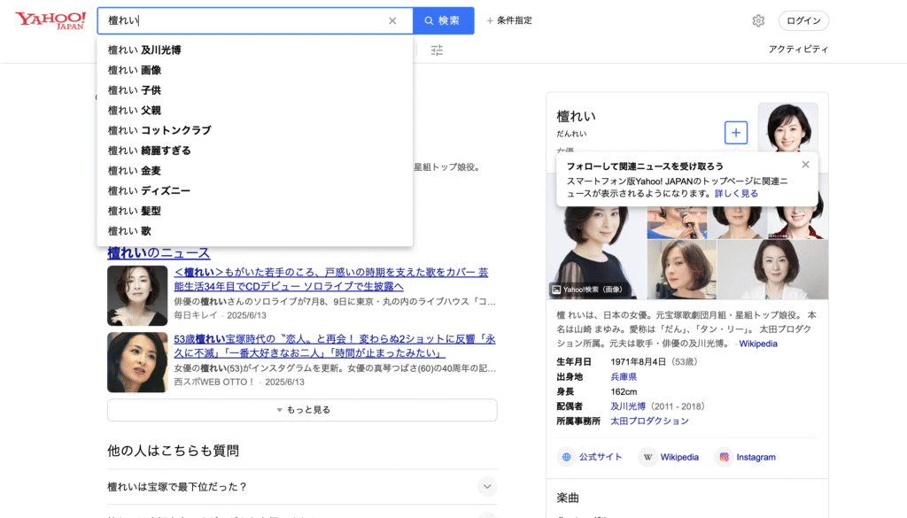Select the suggestion 檀れい 歌
The image size is (907, 518).
point(254,231)
